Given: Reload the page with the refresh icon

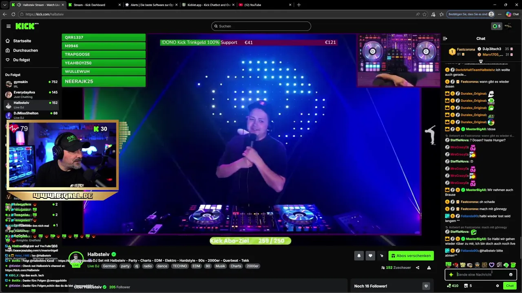Looking at the screenshot, I should pyautogui.click(x=13, y=14).
